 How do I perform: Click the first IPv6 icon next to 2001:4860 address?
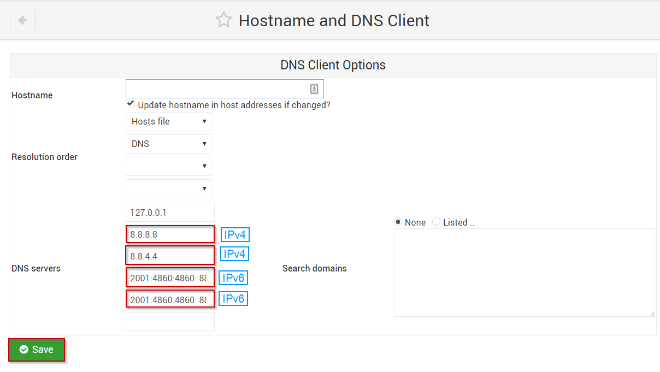tap(233, 277)
